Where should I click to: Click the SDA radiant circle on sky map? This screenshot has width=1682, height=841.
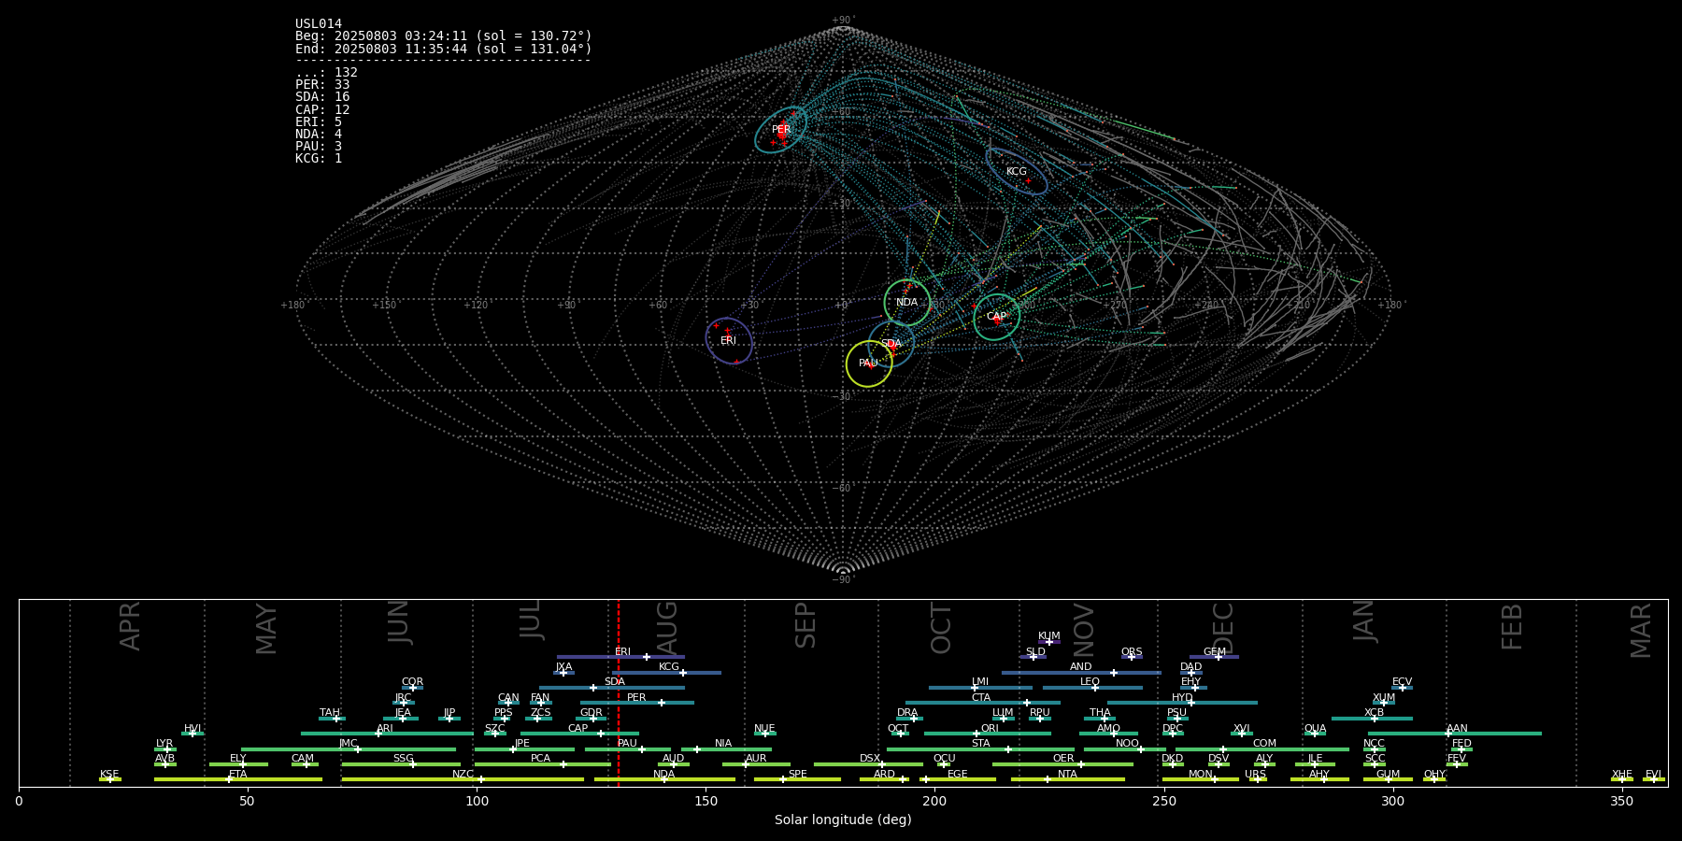click(891, 344)
